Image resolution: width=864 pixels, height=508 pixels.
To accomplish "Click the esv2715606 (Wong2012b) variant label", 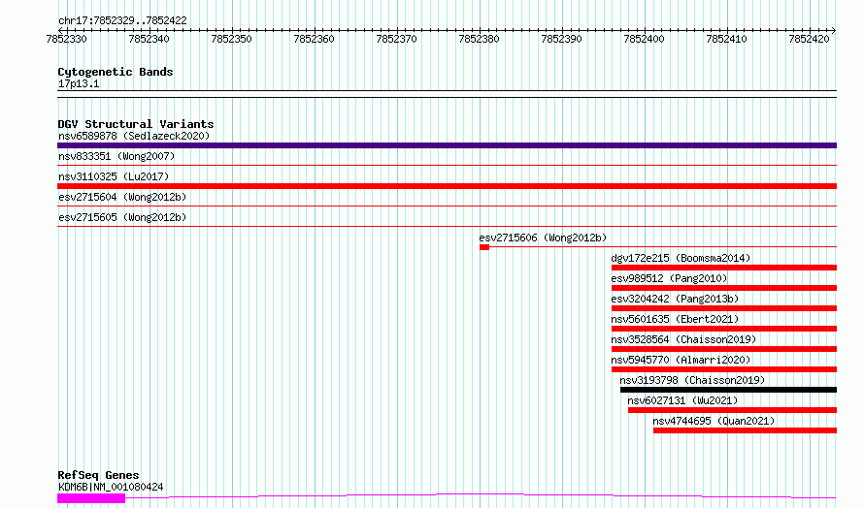I will tap(543, 238).
